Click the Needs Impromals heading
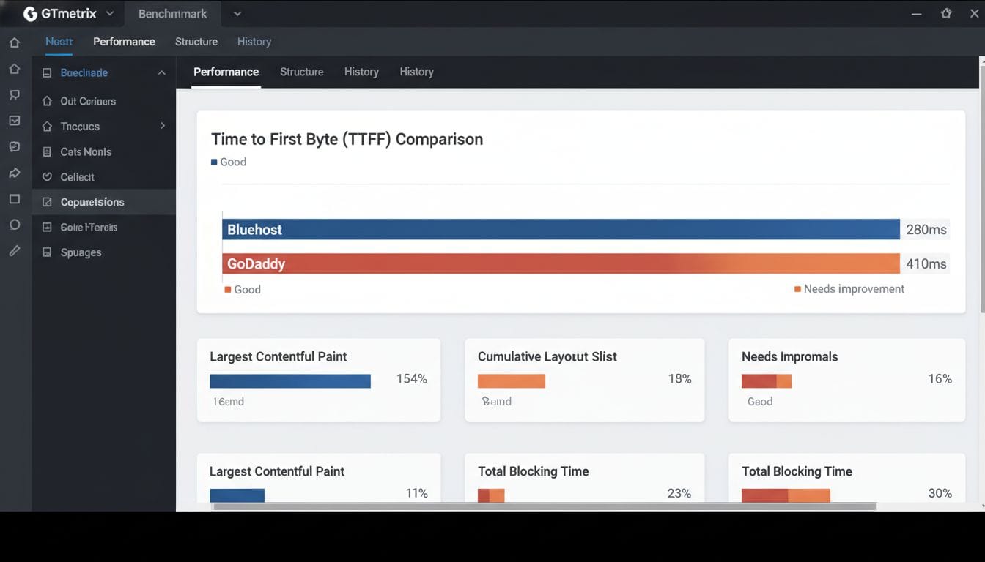 790,356
